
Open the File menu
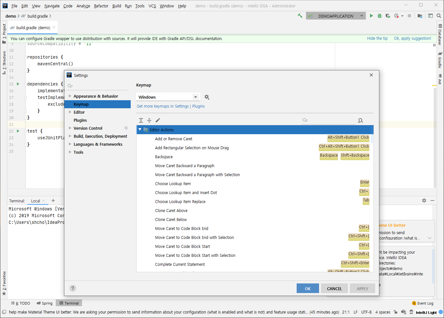(x=14, y=6)
